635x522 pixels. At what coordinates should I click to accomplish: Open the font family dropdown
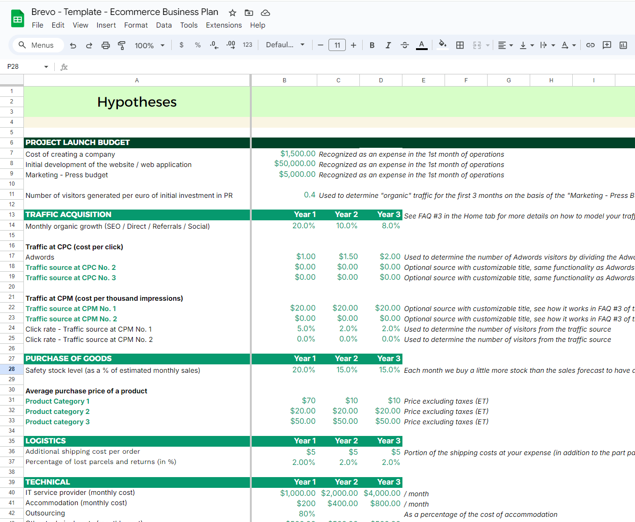pyautogui.click(x=285, y=45)
